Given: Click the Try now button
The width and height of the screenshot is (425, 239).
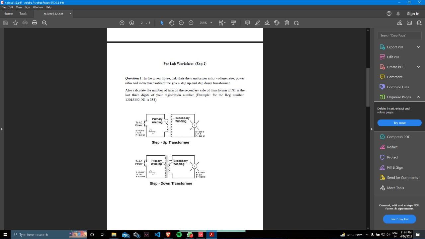Looking at the screenshot, I should point(399,123).
